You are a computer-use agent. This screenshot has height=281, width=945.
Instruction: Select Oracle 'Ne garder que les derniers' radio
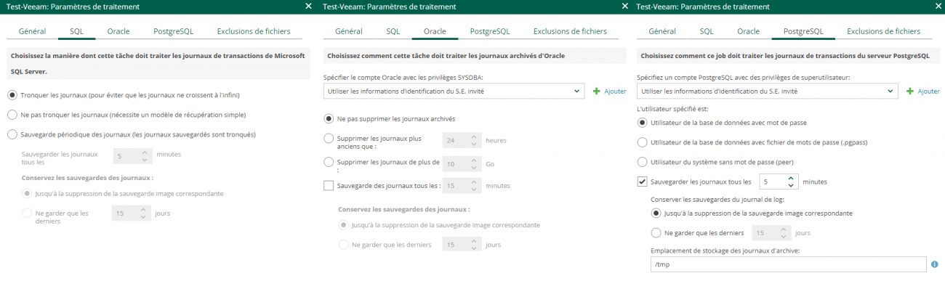point(343,245)
